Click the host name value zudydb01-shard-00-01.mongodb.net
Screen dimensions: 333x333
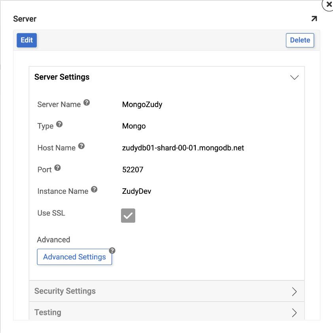coord(183,148)
